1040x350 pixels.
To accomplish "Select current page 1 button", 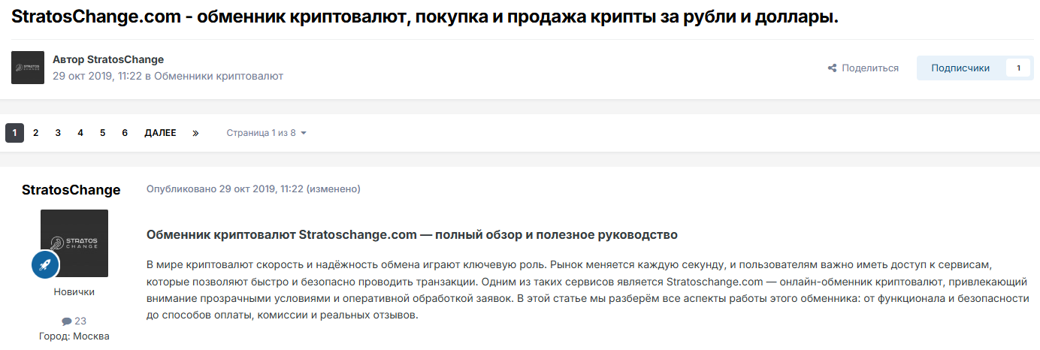I will click(14, 133).
